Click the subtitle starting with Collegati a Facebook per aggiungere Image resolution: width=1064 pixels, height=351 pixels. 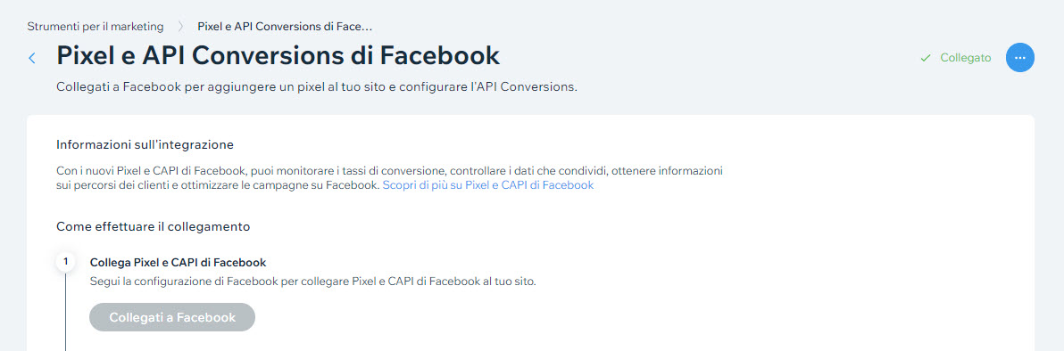[317, 88]
